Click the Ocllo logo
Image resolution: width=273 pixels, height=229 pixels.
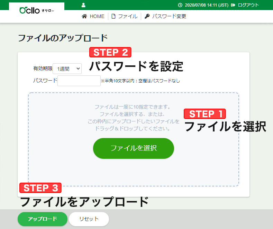[x=37, y=10]
